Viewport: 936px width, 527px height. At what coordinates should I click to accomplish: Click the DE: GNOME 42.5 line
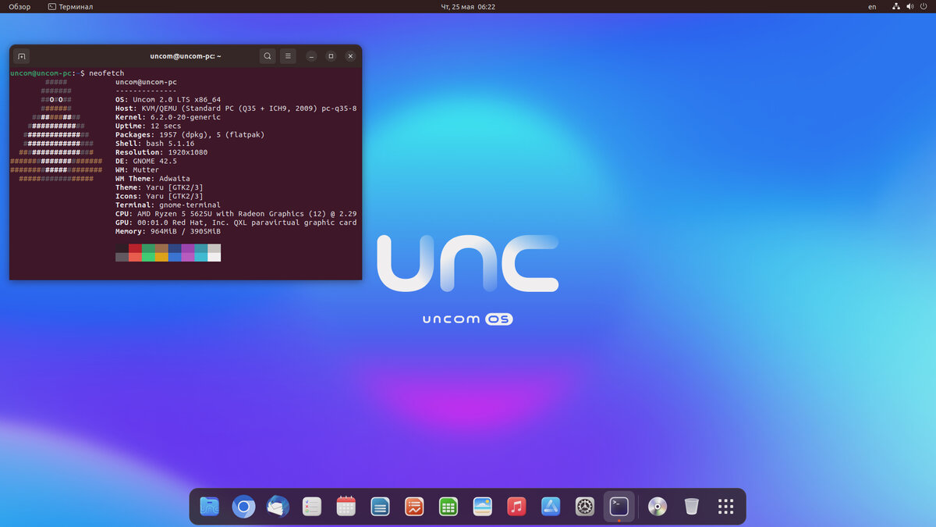pyautogui.click(x=146, y=161)
